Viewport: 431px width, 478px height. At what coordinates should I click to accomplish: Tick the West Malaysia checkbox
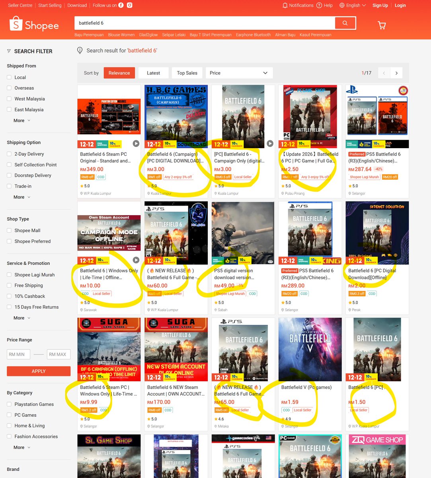click(9, 99)
